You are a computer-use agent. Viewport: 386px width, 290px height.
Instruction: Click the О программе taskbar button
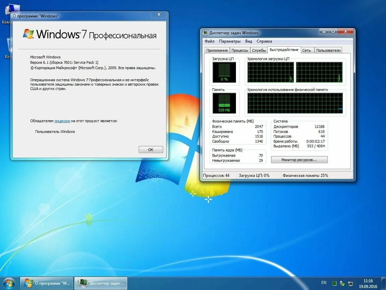[x=47, y=283]
